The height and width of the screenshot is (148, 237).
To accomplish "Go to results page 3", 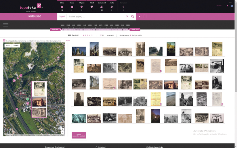I will coord(87,35).
